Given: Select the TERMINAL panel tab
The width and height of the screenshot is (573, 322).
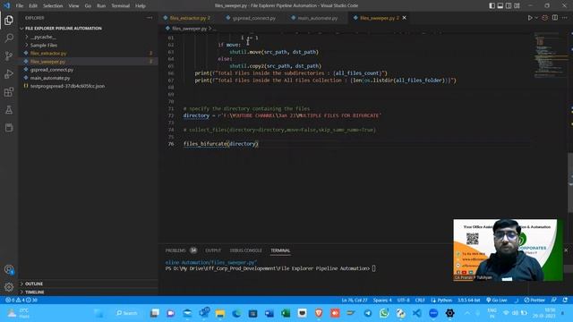Looking at the screenshot, I should [280, 250].
